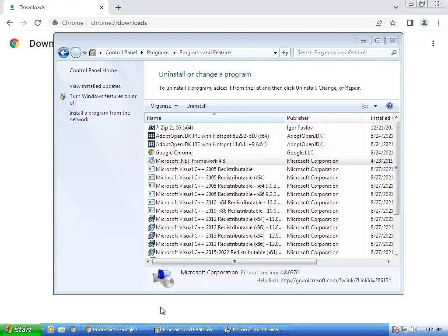Expand the arrow after Programs breadcrumb
This screenshot has width=448, height=336.
[x=174, y=52]
